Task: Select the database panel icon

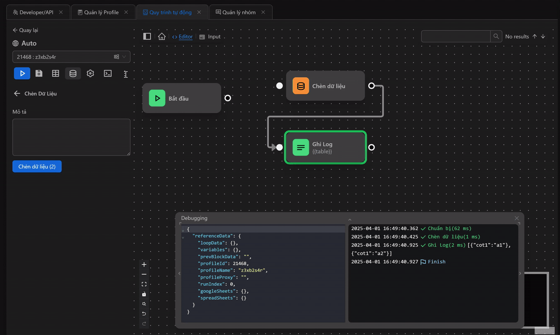Action: pyautogui.click(x=73, y=73)
